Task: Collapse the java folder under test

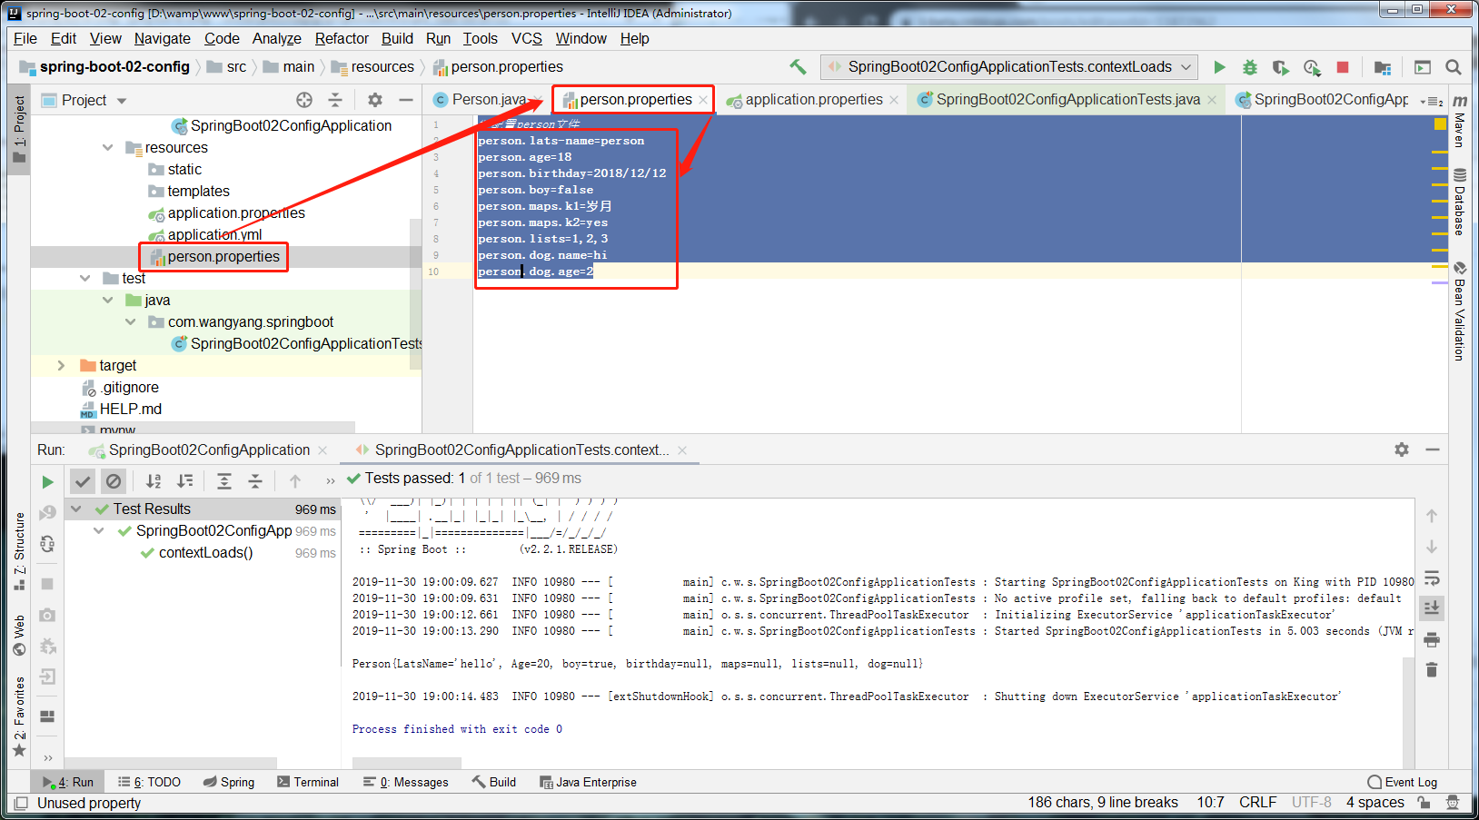Action: [108, 300]
